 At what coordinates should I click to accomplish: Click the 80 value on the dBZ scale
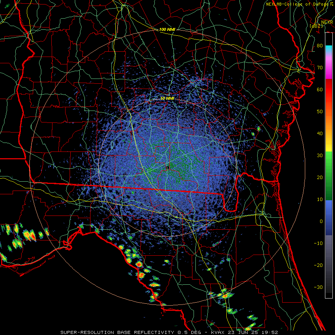point(320,45)
